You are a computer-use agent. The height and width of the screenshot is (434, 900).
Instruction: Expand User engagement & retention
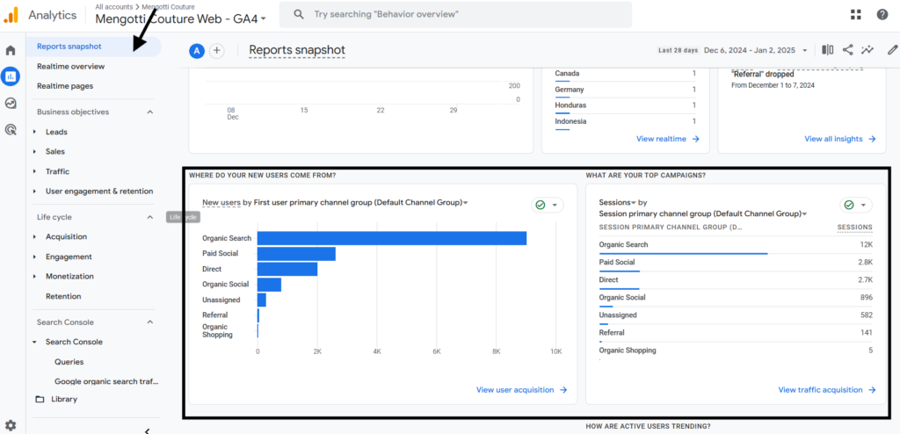35,192
